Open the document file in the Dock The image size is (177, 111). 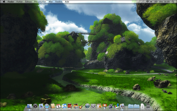coord(142,106)
